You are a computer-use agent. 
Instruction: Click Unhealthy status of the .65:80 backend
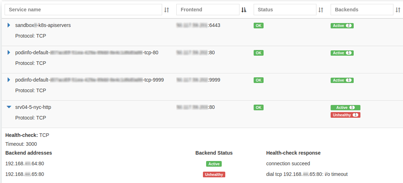coord(214,174)
